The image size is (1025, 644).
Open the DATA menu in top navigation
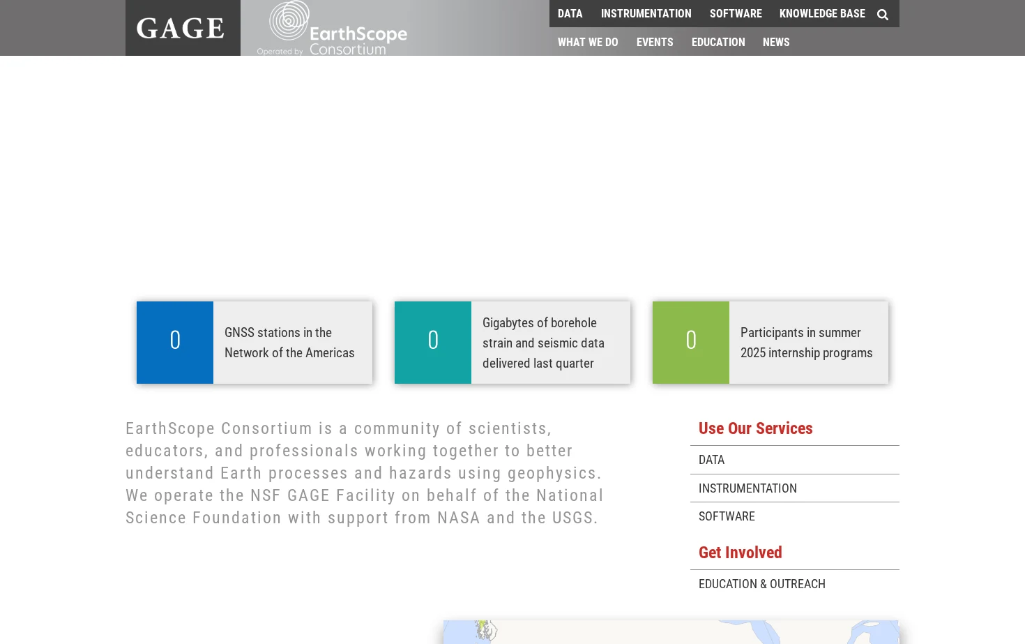tap(570, 13)
